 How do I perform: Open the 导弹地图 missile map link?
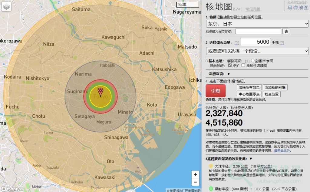click(298, 8)
